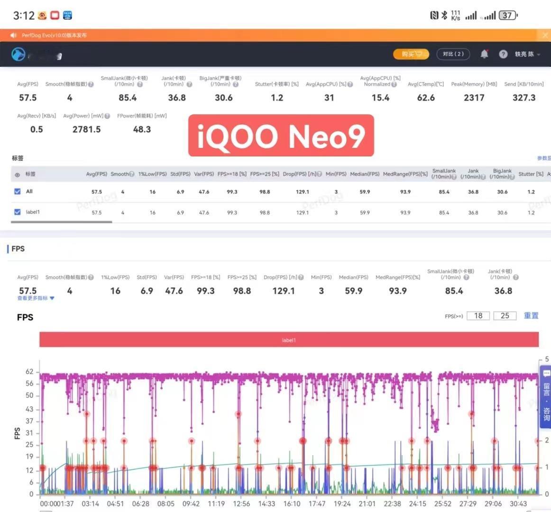Click the Peak(Memory) value 2317
The height and width of the screenshot is (512, 551).
(474, 98)
